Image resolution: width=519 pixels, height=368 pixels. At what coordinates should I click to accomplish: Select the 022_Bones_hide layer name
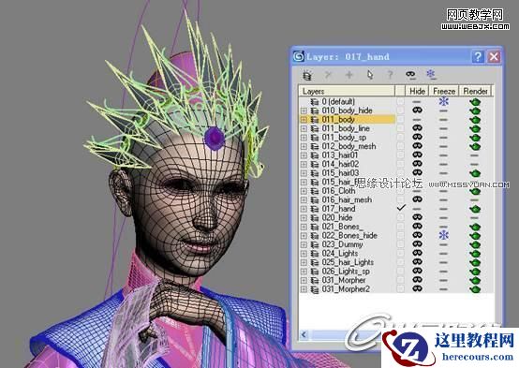click(349, 236)
